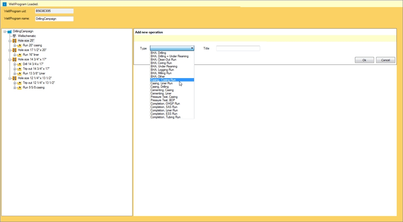
Task: Click the Hole size 17 1/2" x 20" icon
Action: click(14, 50)
